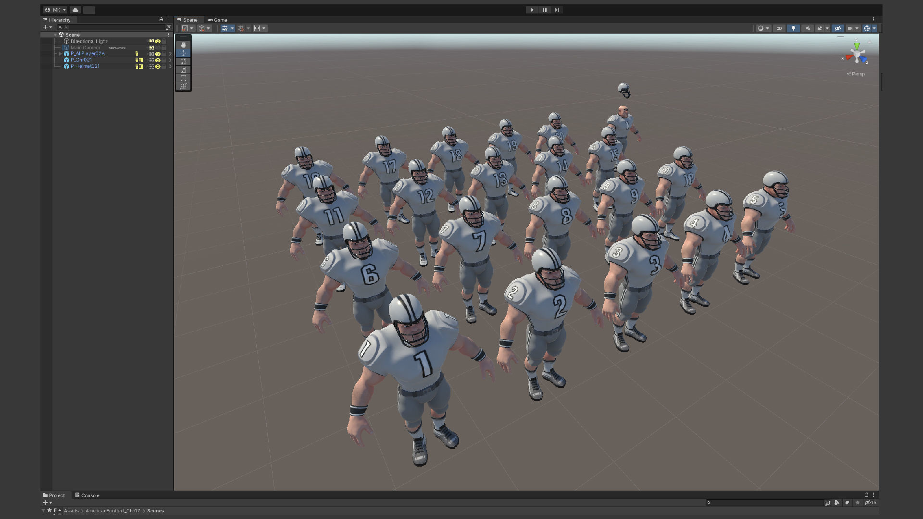
Task: Toggle the Gizmos button
Action: point(867,28)
